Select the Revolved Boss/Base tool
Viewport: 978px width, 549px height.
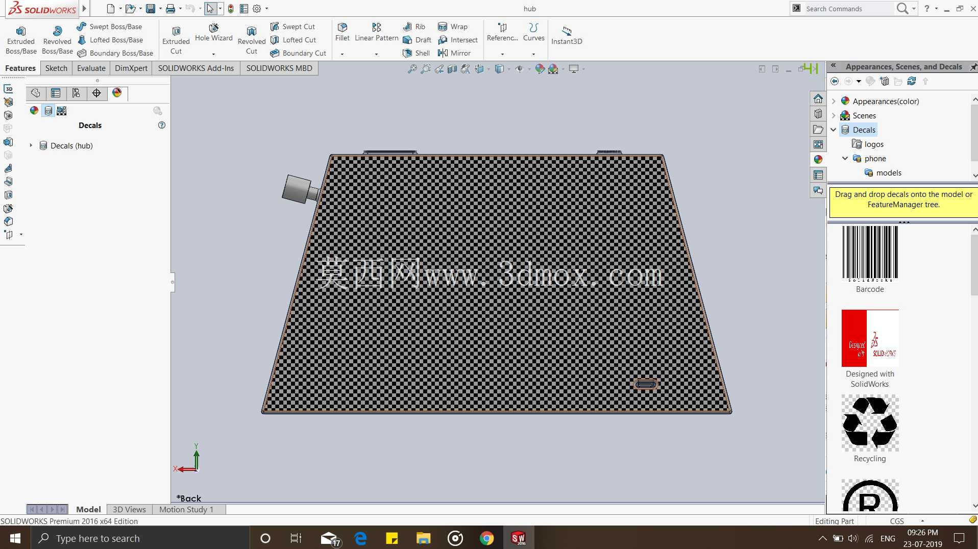tap(57, 40)
